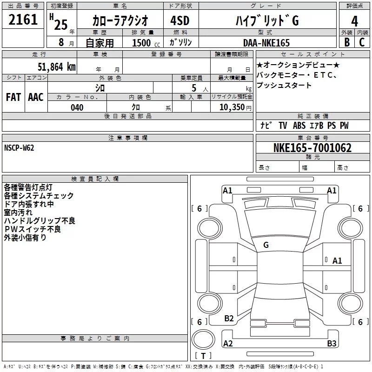The height and width of the screenshot is (372, 372).
Task: Click the PW equipment entry
Action: [344, 125]
